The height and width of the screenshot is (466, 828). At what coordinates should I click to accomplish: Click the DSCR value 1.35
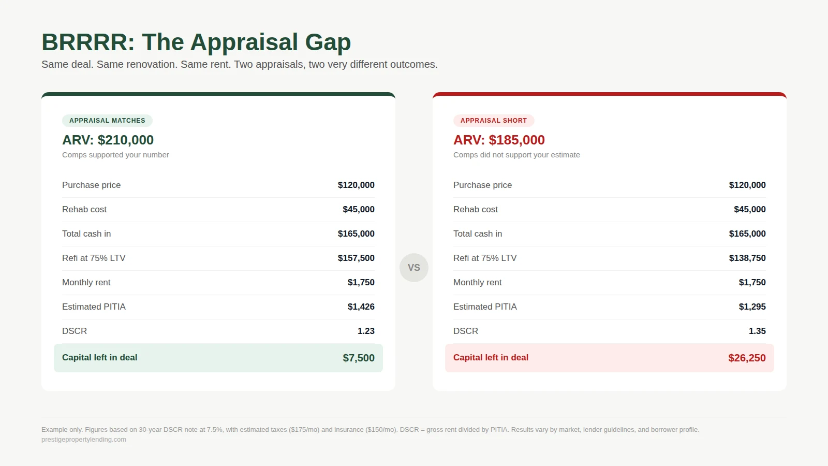[757, 331]
